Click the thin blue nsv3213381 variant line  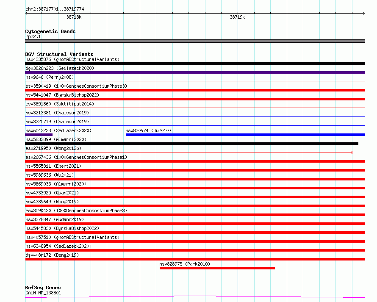(x=195, y=117)
